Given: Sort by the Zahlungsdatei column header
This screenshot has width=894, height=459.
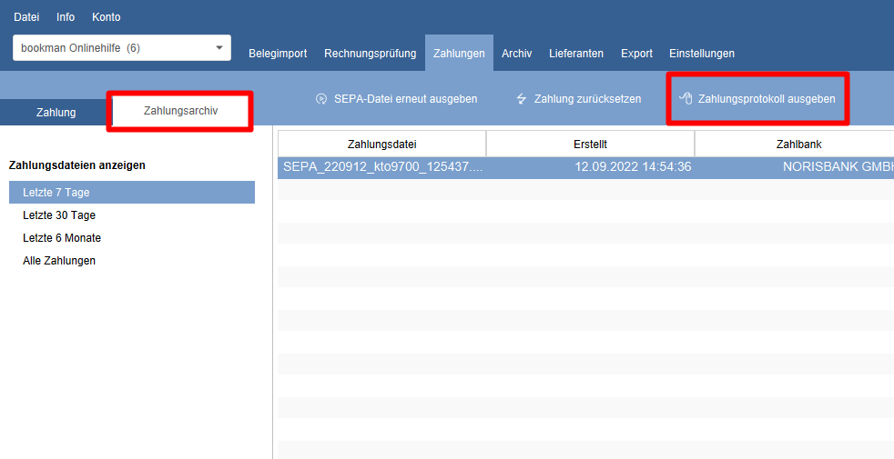Looking at the screenshot, I should [381, 145].
